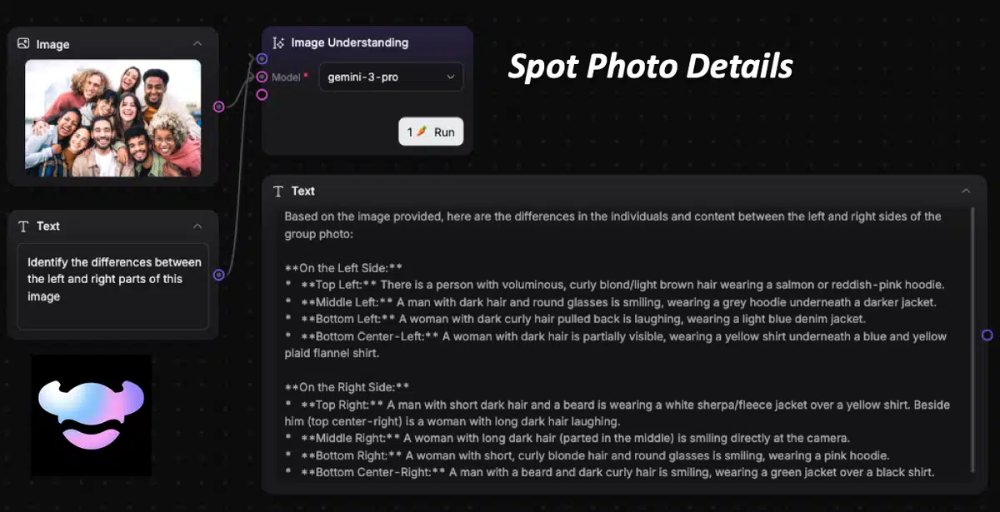The width and height of the screenshot is (1000, 512).
Task: Click the lower pink port on the Image Understanding node
Action: tap(262, 94)
